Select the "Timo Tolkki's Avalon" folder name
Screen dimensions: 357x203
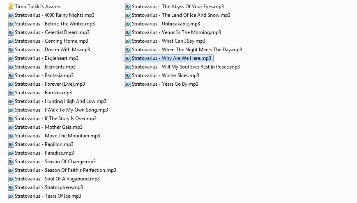[x=37, y=7]
